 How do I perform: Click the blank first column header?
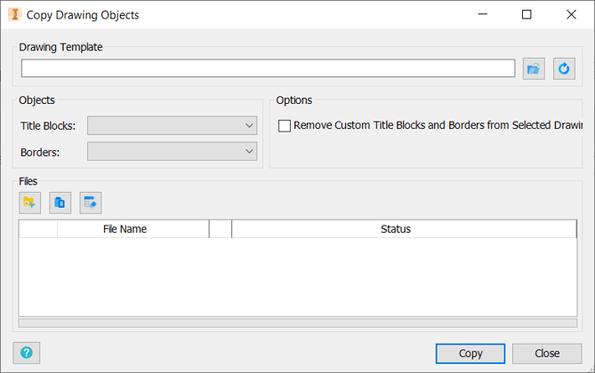[x=38, y=229]
